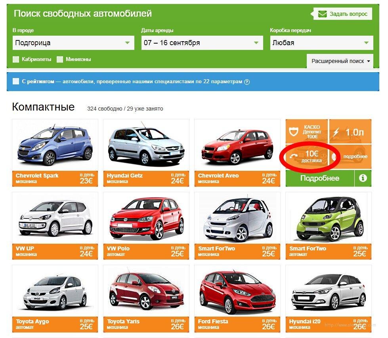This screenshot has height=338, width=388.
Task: Select the Hyundai i20 car photo
Action: coord(329,291)
